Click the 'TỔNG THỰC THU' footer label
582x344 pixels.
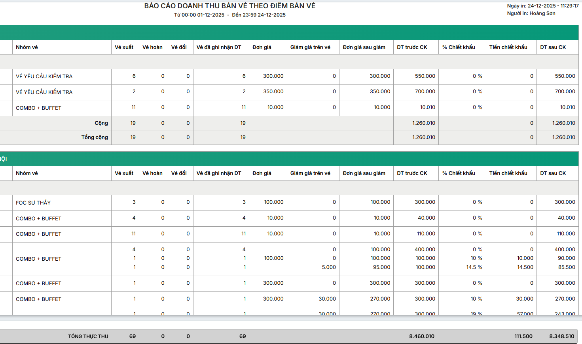(x=88, y=336)
